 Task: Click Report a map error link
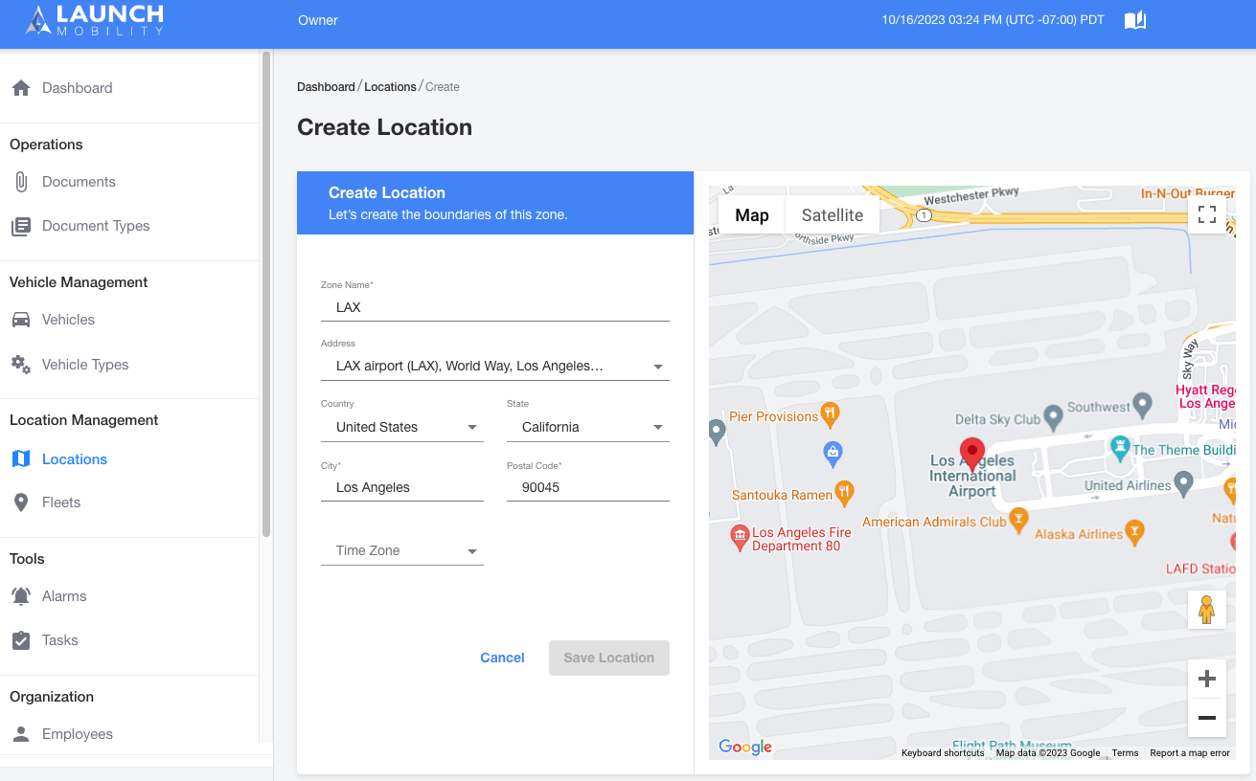point(1190,753)
